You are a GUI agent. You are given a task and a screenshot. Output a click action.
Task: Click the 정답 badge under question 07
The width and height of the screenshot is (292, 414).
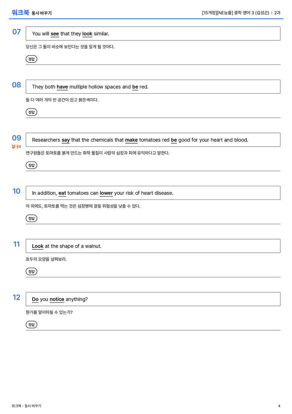tap(31, 59)
